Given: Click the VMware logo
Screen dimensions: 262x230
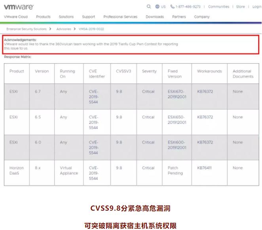Looking at the screenshot, I should (x=19, y=7).
